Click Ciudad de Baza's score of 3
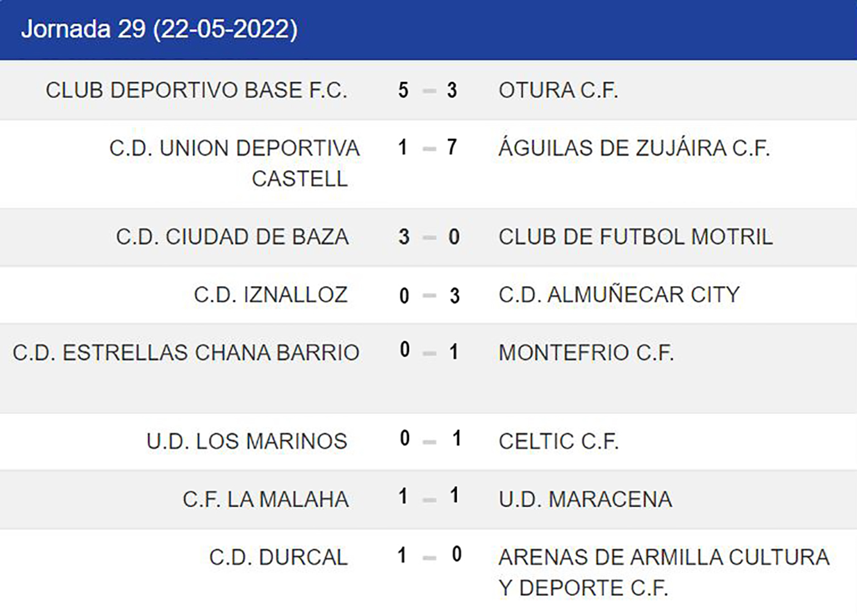The height and width of the screenshot is (616, 857). (403, 237)
